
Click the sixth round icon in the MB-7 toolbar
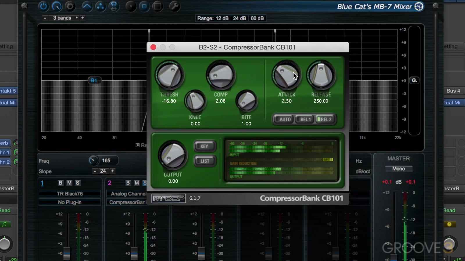(114, 6)
